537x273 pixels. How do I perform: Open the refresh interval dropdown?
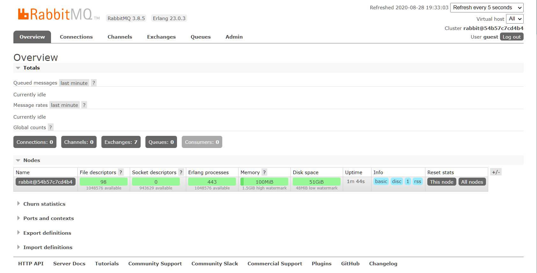487,8
